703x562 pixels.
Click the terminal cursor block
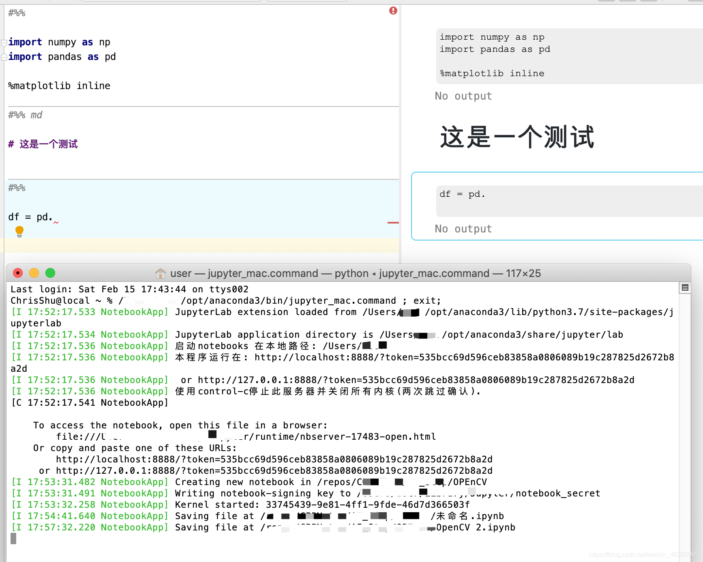[x=13, y=539]
